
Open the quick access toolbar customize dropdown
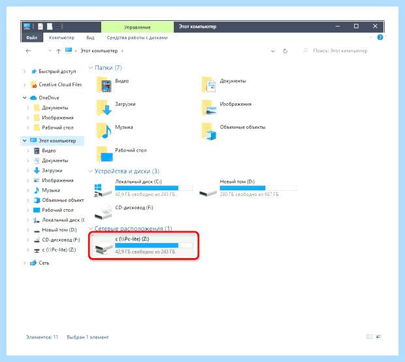pos(57,27)
